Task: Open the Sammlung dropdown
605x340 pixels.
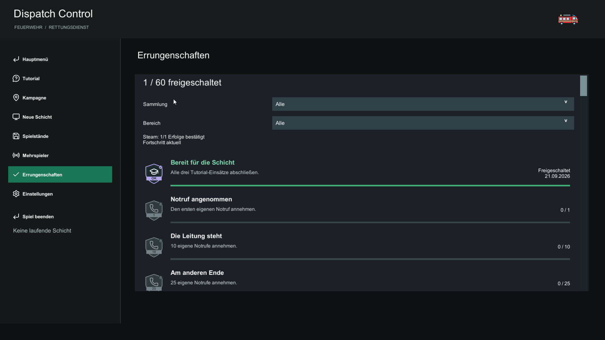Action: pos(423,104)
